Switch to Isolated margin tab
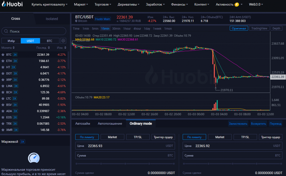The image size is (286, 176). [x=52, y=19]
